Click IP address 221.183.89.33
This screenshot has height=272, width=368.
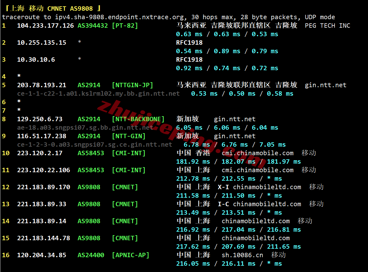(x=42, y=204)
